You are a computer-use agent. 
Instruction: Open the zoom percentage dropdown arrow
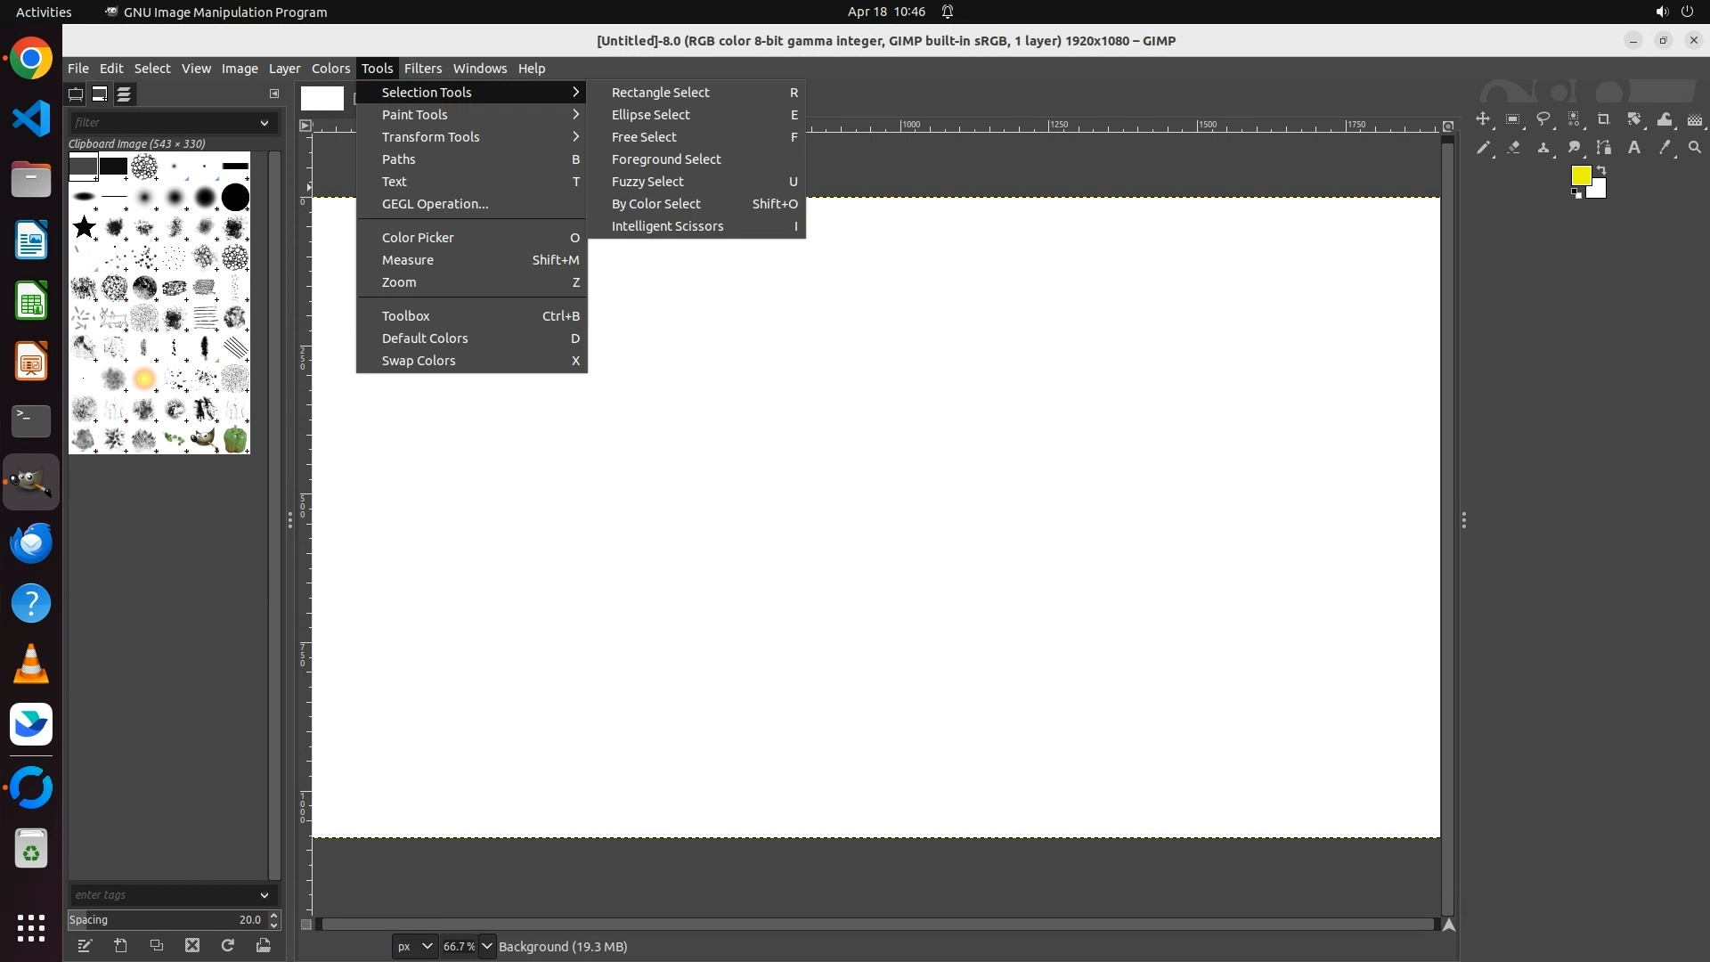(487, 946)
